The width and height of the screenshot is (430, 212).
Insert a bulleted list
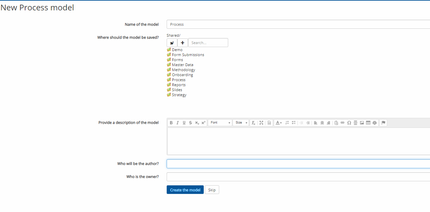(293, 123)
